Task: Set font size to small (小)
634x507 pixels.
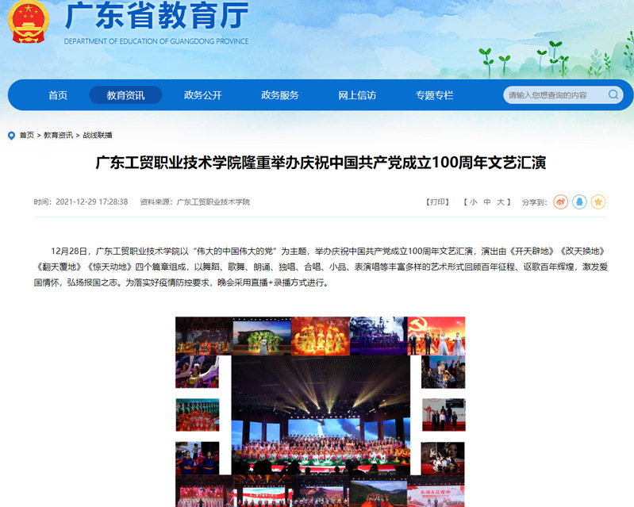Action: click(x=473, y=202)
